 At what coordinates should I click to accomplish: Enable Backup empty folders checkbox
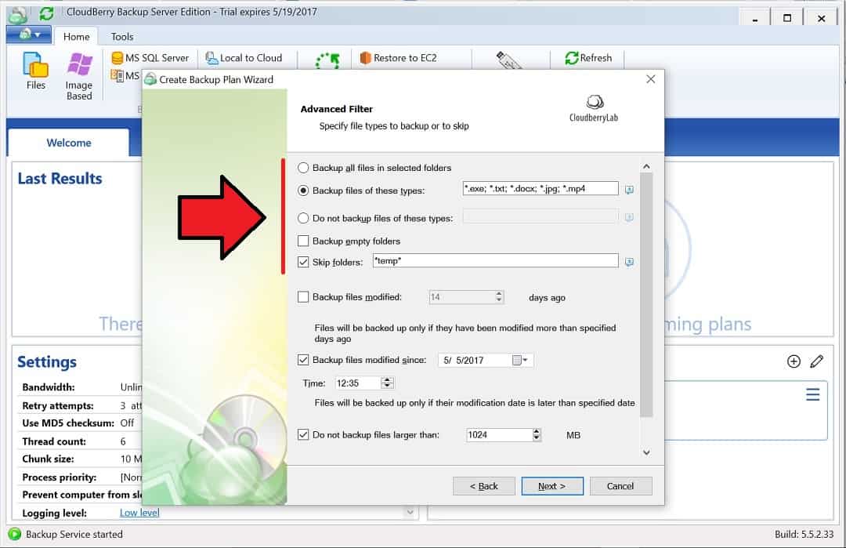[x=303, y=241]
